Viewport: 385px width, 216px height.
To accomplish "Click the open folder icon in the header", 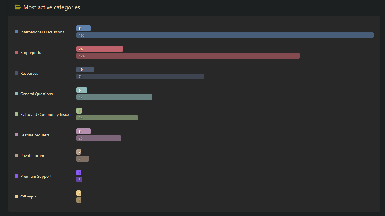I will (x=18, y=7).
